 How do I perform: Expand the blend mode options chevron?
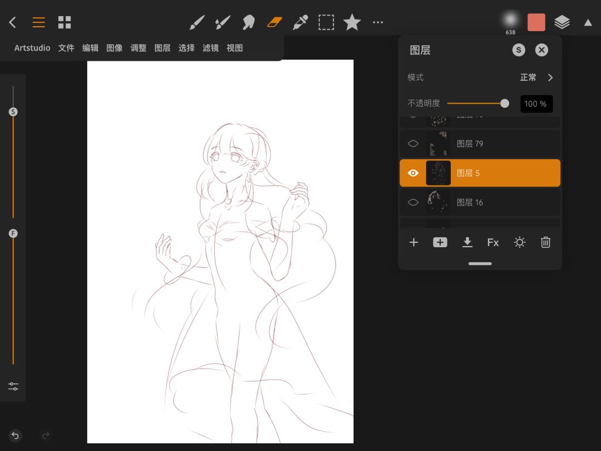click(550, 77)
